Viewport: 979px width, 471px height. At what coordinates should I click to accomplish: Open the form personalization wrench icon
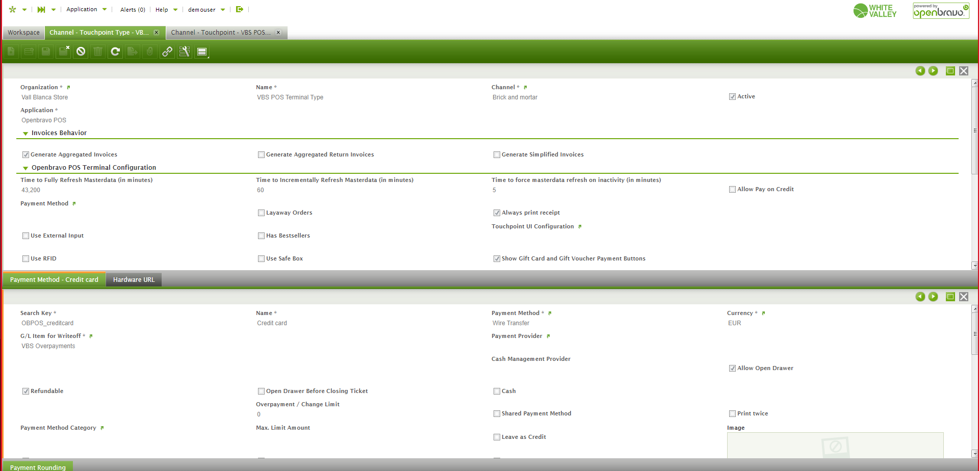[x=185, y=51]
